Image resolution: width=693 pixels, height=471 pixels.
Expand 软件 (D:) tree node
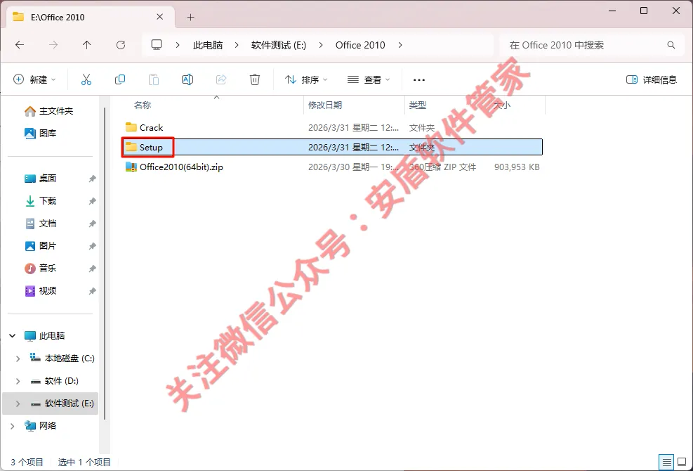pyautogui.click(x=18, y=381)
